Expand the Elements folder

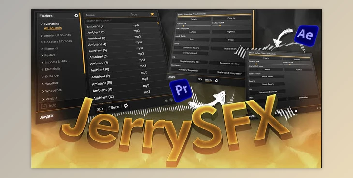pos(42,49)
